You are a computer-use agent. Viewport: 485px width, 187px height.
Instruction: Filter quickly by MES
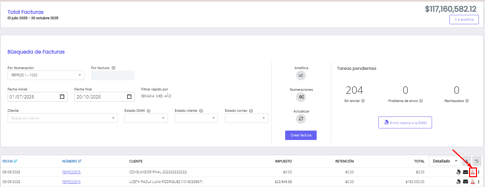(x=159, y=96)
